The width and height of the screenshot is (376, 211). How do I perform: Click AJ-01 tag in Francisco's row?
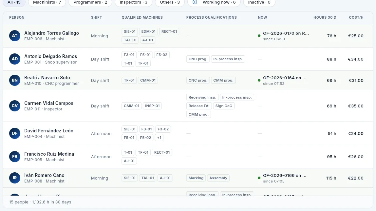click(x=129, y=161)
